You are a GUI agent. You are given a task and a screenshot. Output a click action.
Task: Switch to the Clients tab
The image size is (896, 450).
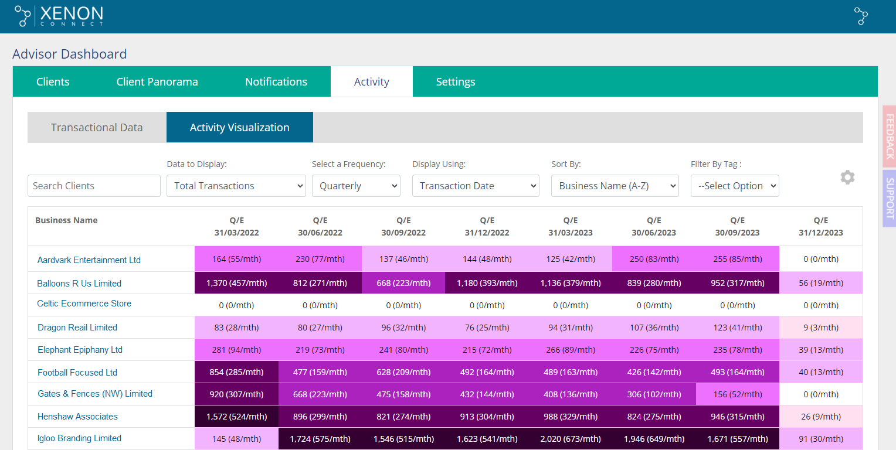[x=53, y=81]
